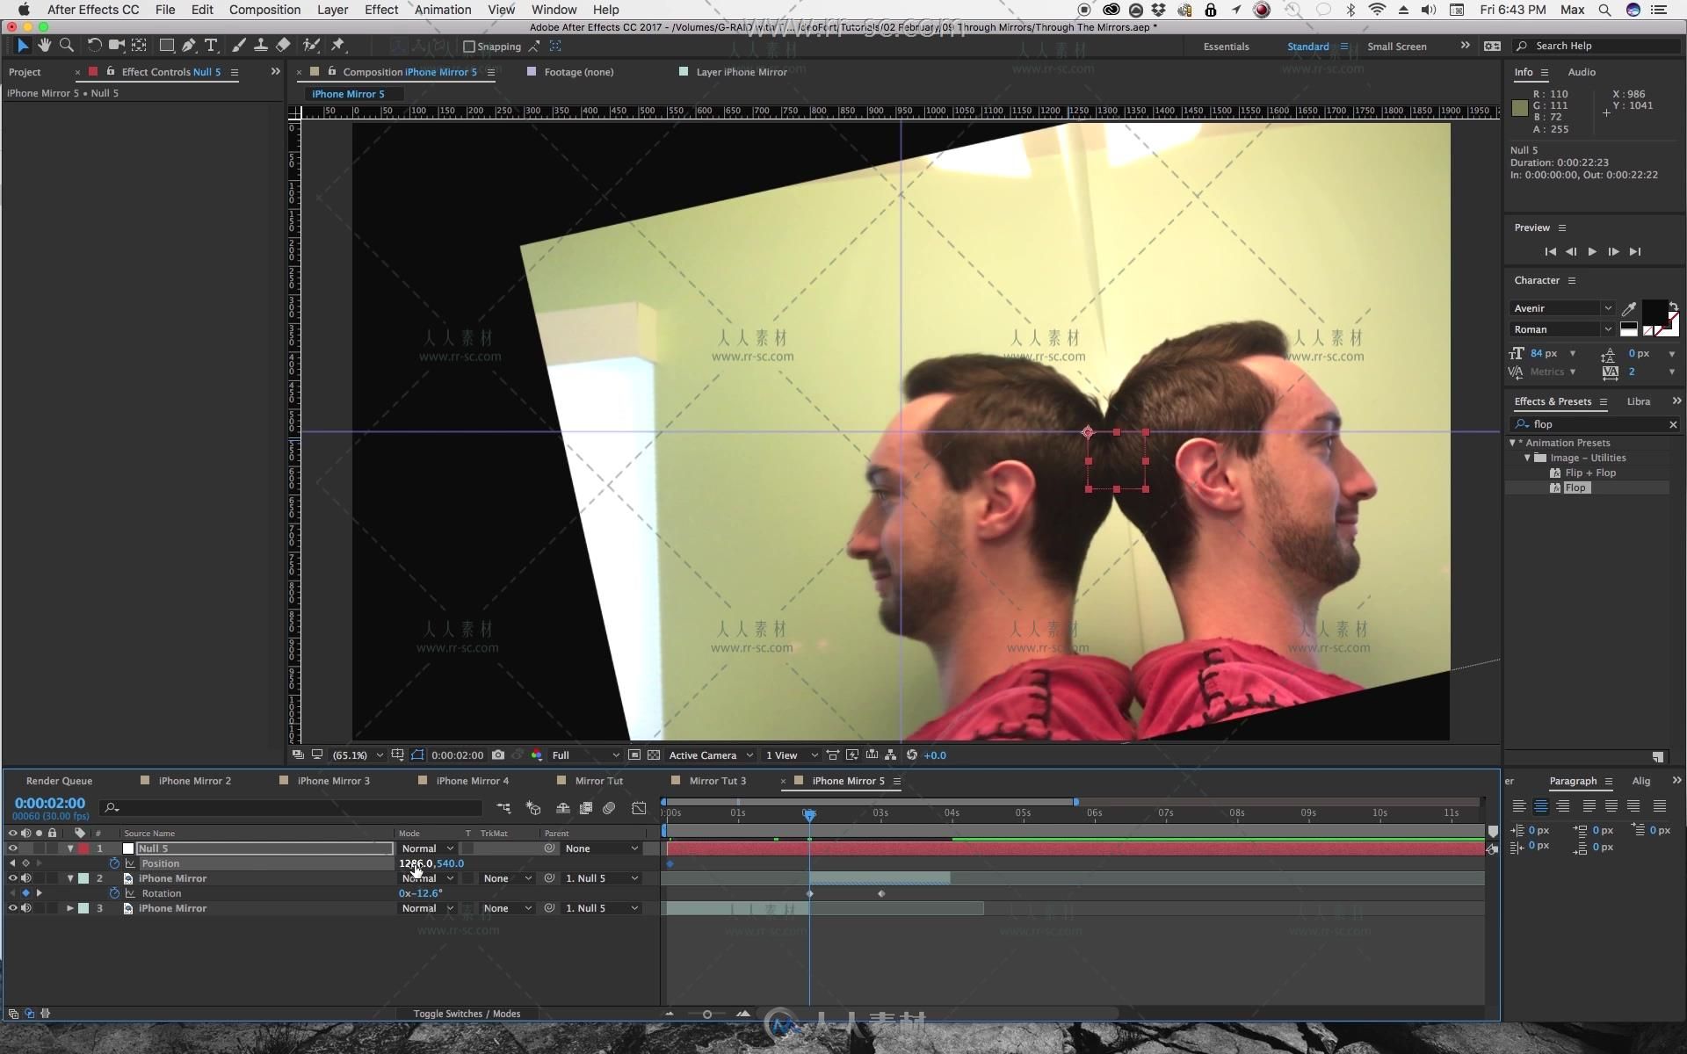The width and height of the screenshot is (1687, 1054).
Task: Click the Character fill color swatch
Action: [1654, 312]
